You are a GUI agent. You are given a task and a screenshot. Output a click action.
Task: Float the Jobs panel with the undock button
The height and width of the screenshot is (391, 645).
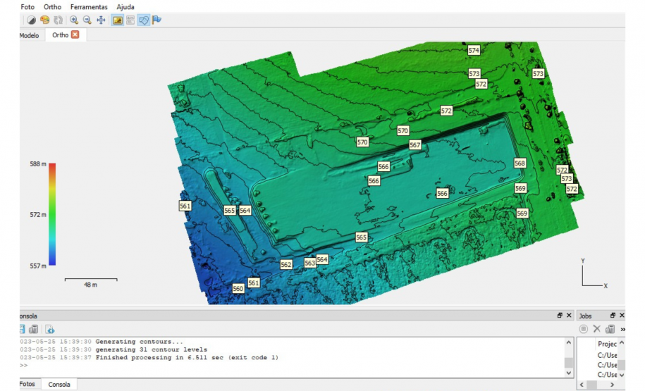click(613, 316)
